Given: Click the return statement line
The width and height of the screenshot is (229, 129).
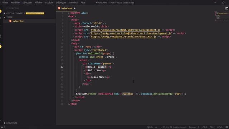Looking at the screenshot, I should click(84, 60).
